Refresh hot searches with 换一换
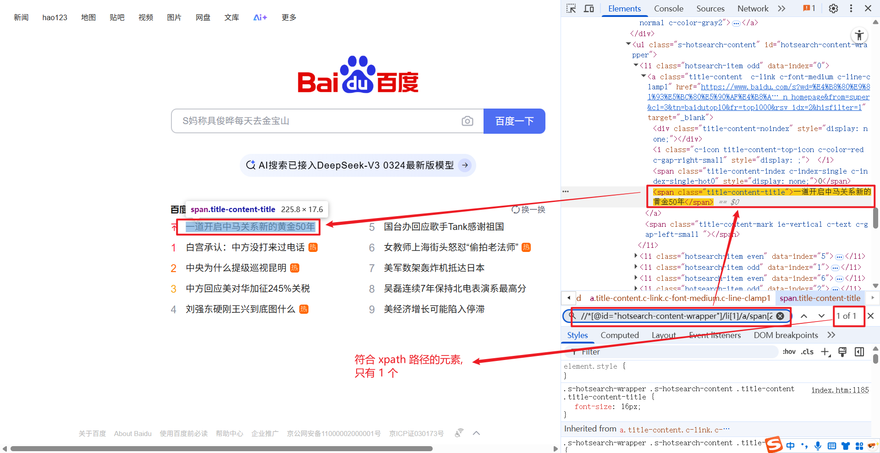This screenshot has width=880, height=453. [x=528, y=209]
